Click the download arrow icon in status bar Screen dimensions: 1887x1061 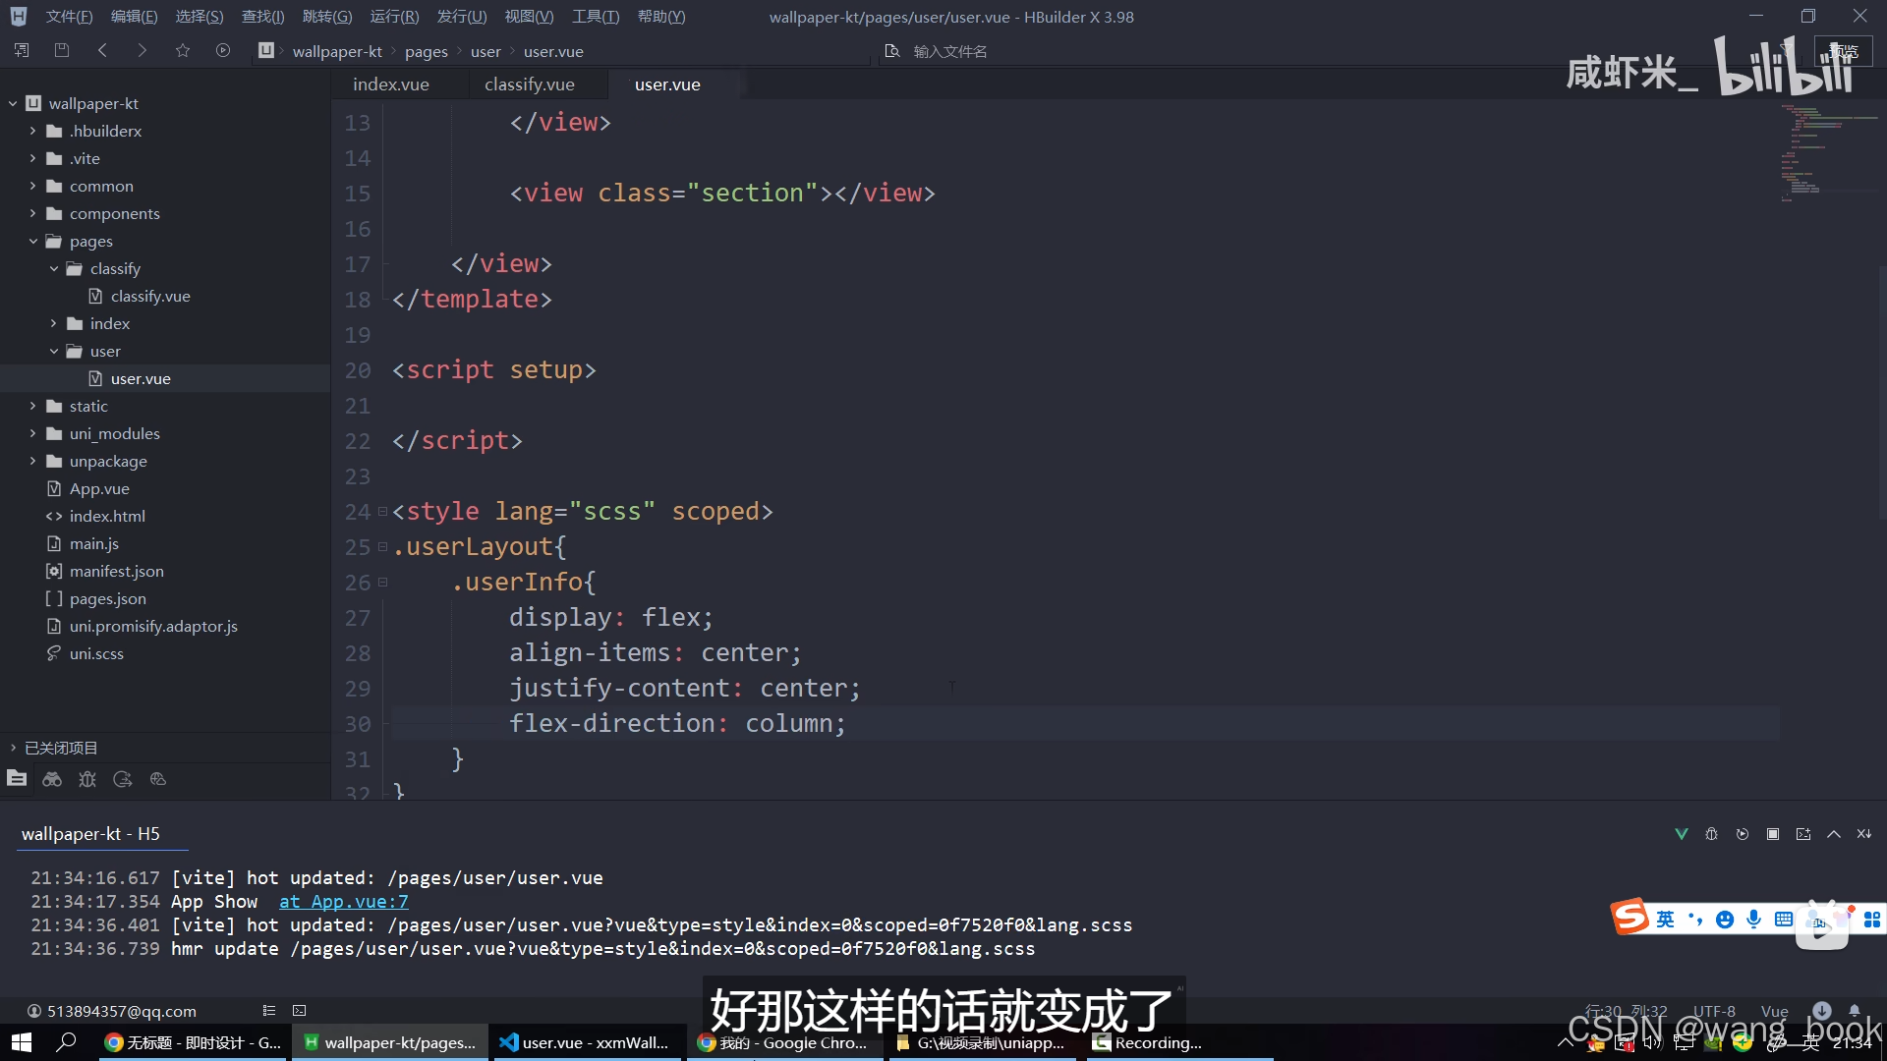(1822, 1010)
